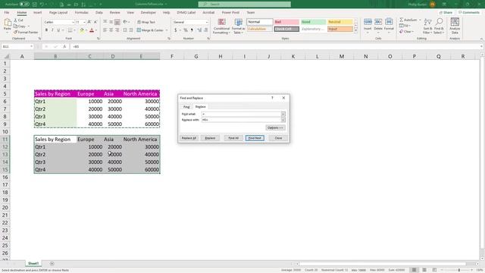
Task: Click the Top Align icon
Action: click(105, 22)
